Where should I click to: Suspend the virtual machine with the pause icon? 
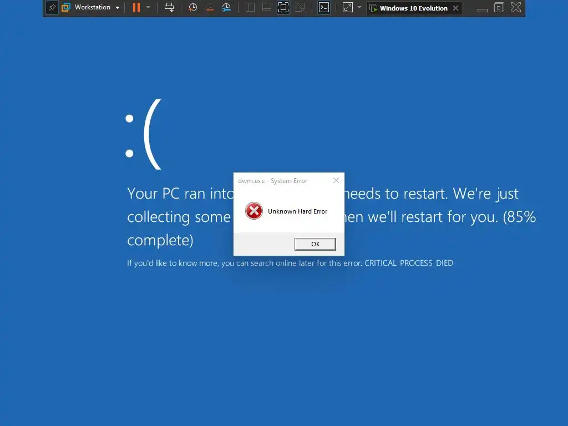pyautogui.click(x=136, y=8)
